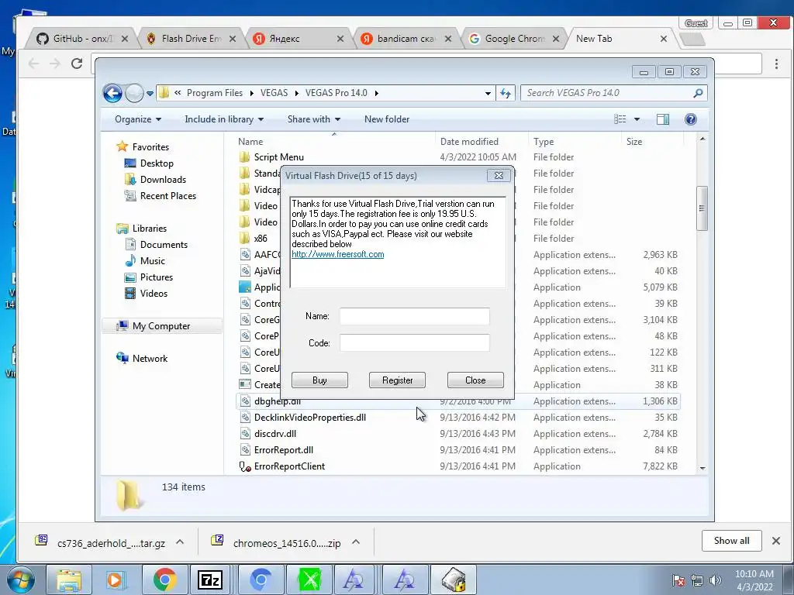
Task: Open the Windows Start button
Action: click(x=21, y=580)
